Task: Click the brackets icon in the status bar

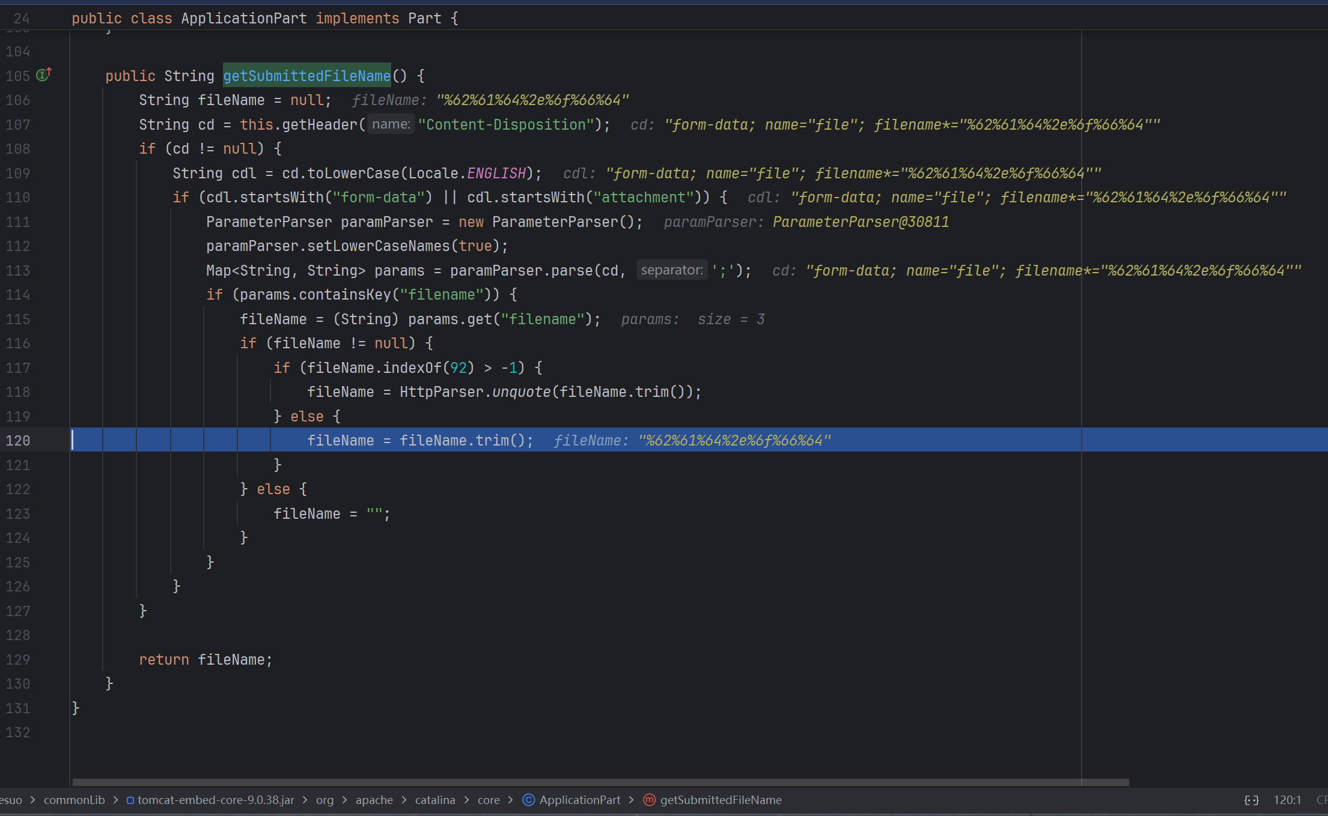Action: (1251, 800)
